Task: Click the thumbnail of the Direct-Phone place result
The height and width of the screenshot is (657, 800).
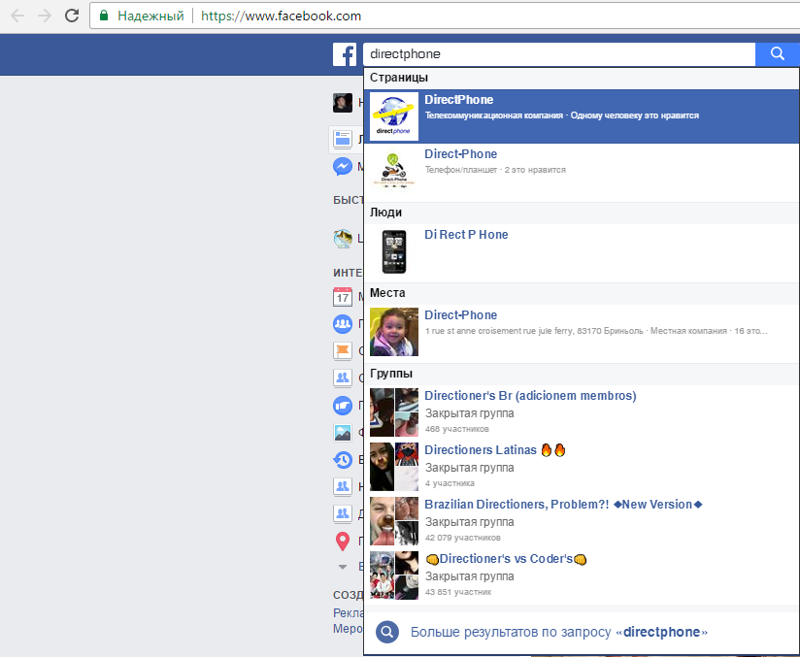Action: (394, 332)
